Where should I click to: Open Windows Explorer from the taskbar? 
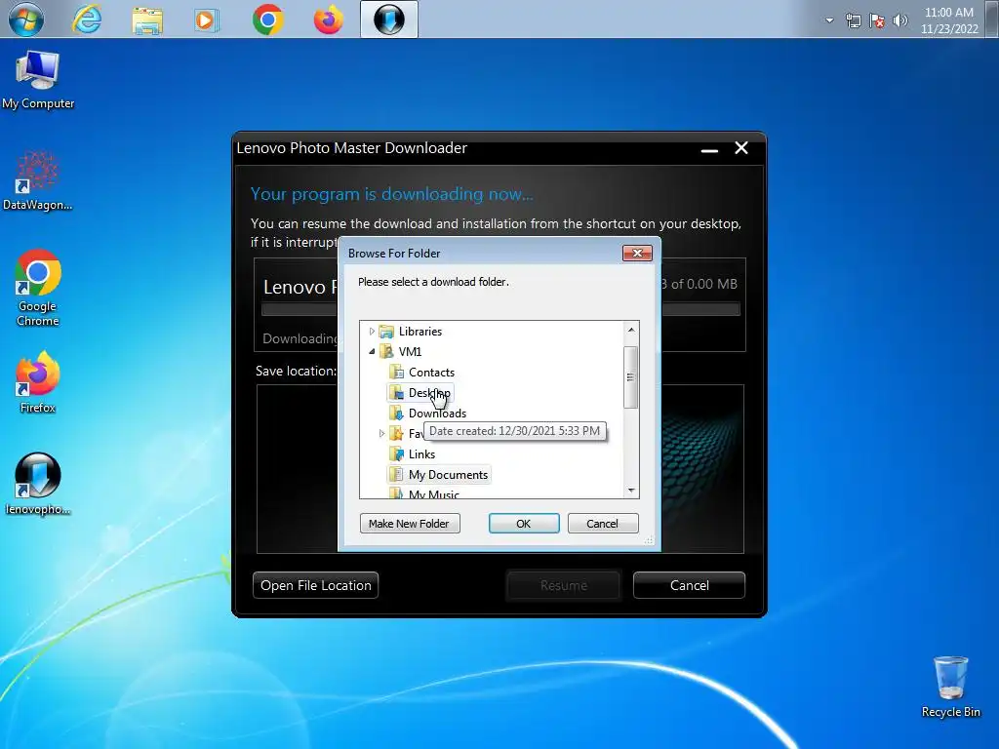pos(147,20)
